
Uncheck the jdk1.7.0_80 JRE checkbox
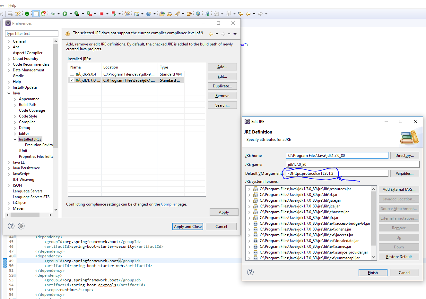pos(72,80)
